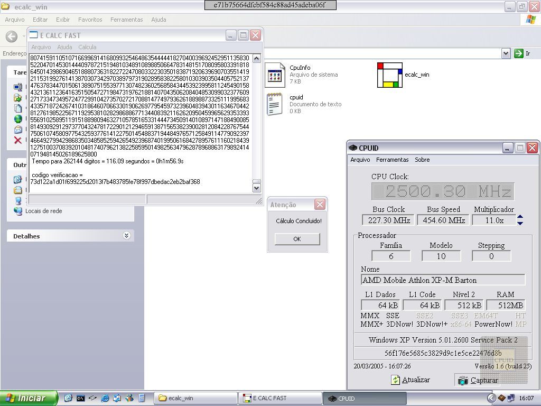Open the CpuInfo system file icon
The image size is (541, 406).
click(x=275, y=75)
